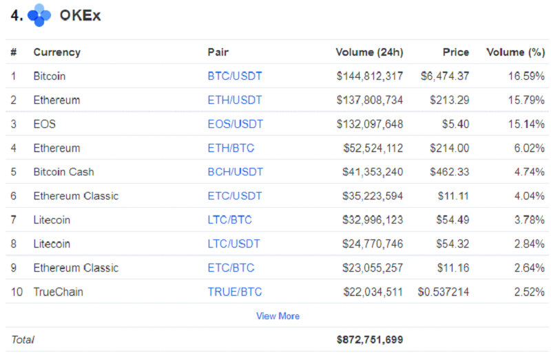Click the $137,808,734 volume value
This screenshot has height=355, width=551.
370,100
